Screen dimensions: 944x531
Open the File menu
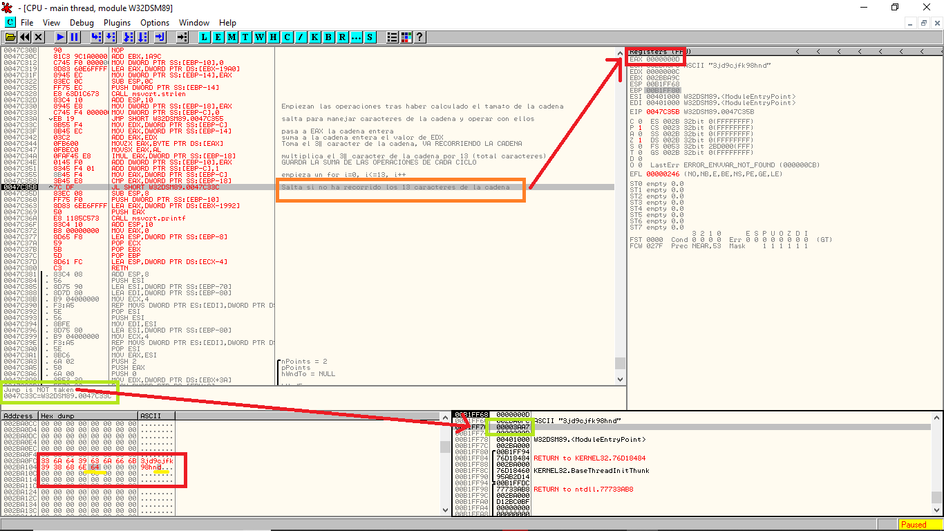click(27, 23)
